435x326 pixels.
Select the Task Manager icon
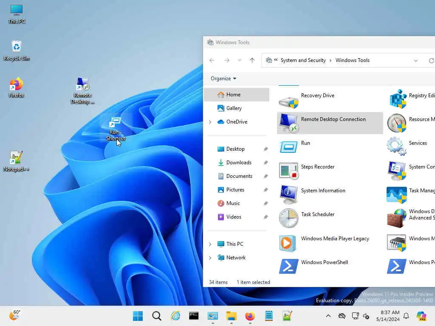click(x=397, y=194)
